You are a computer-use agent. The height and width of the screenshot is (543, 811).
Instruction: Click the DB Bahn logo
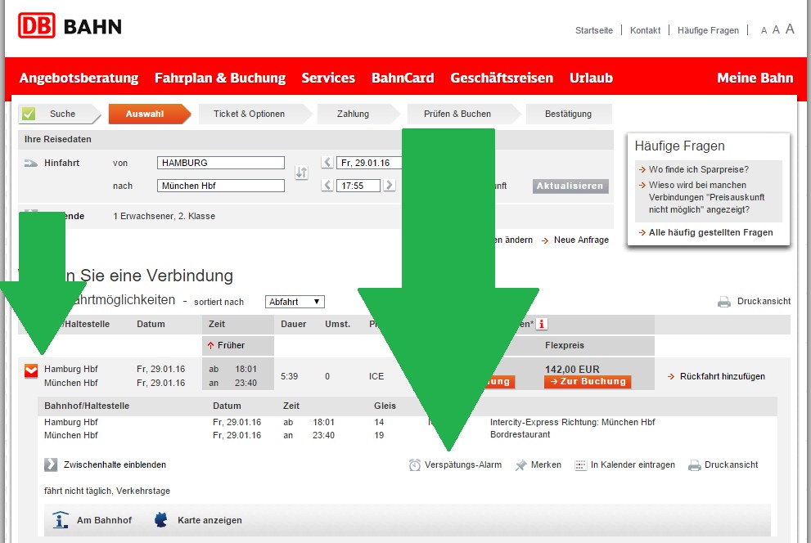pyautogui.click(x=70, y=26)
